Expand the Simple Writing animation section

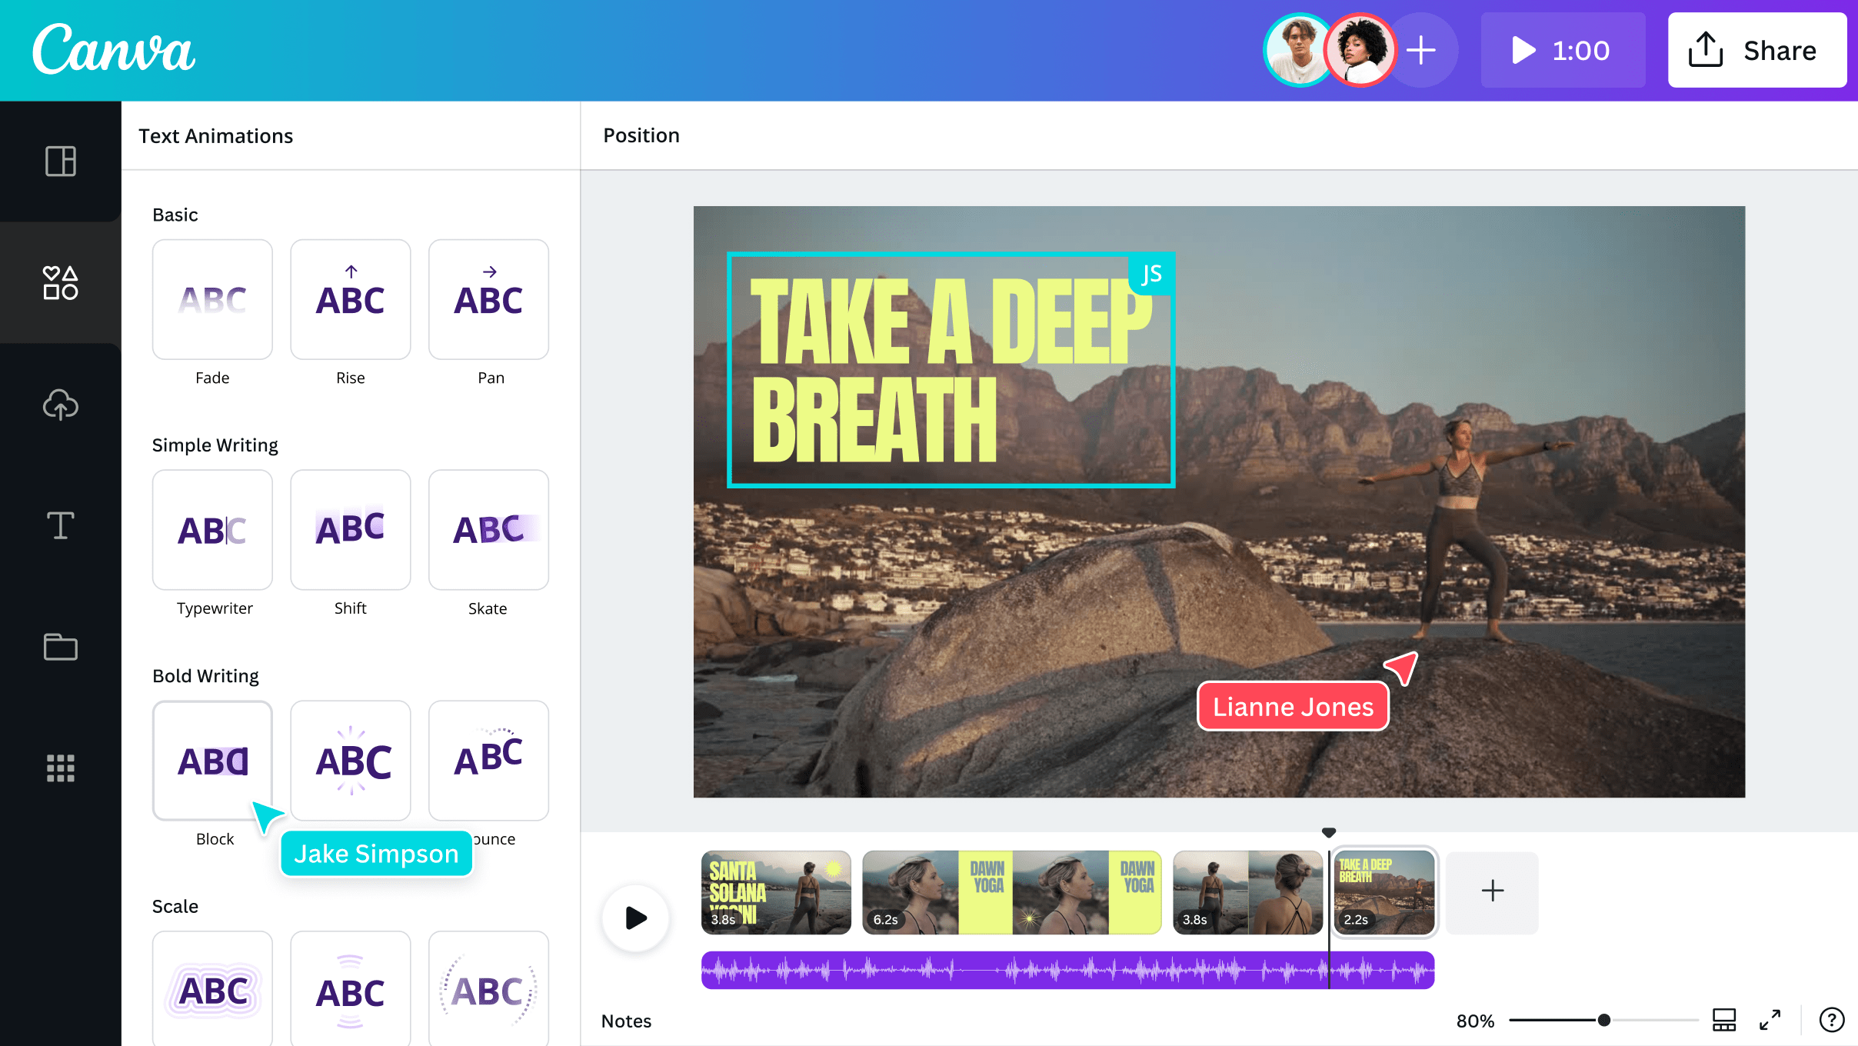pos(213,444)
